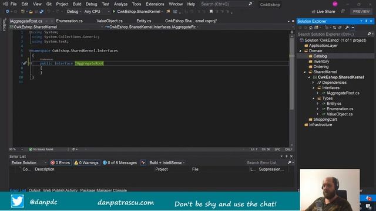The image size is (376, 211).
Task: Click the user account avatar icon
Action: (x=335, y=4)
